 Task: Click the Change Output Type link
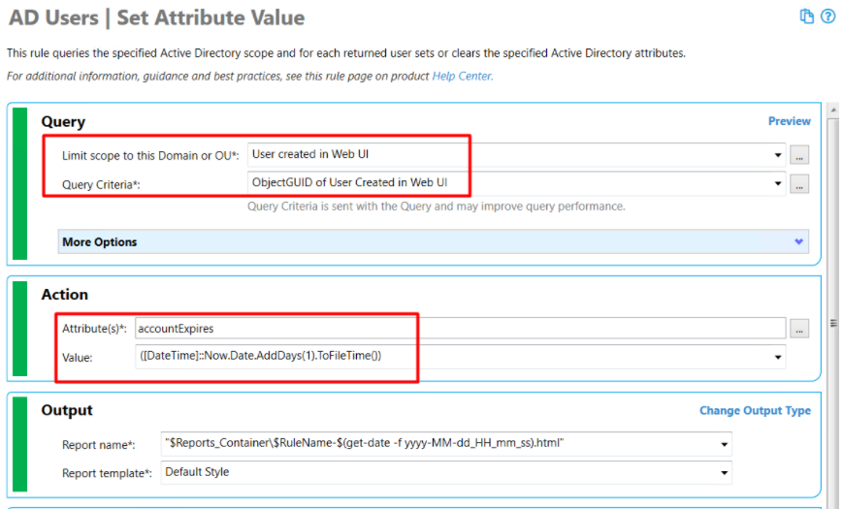[755, 411]
